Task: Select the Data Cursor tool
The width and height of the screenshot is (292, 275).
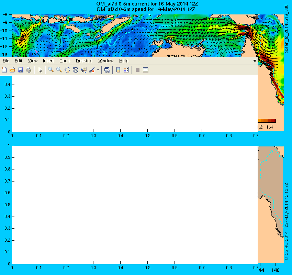Action: click(83, 70)
